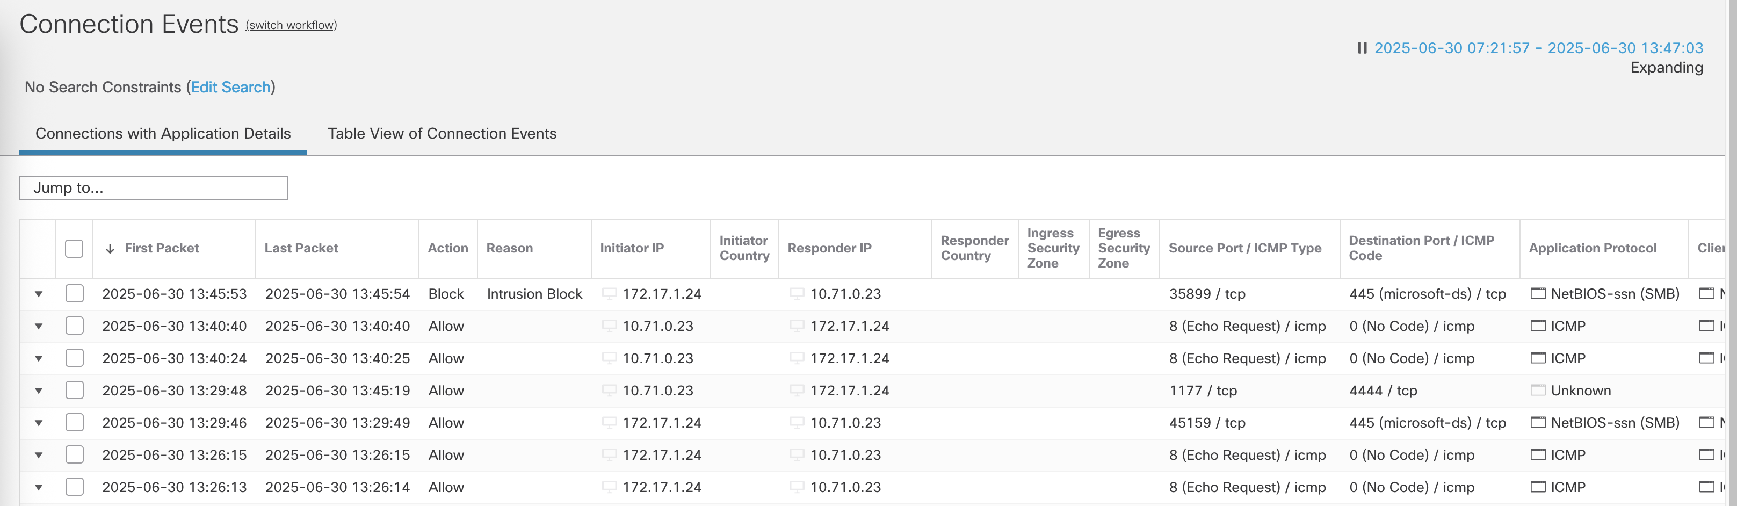Open Connections with Application Details tab
The width and height of the screenshot is (1737, 506).
pos(163,134)
